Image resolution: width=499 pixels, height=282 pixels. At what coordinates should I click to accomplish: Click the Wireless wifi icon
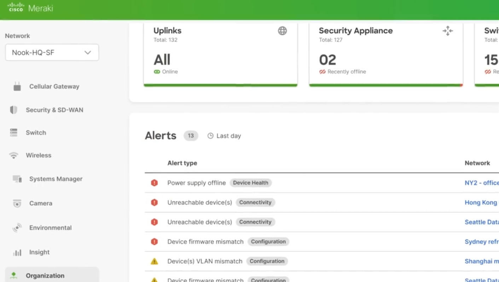[13, 155]
